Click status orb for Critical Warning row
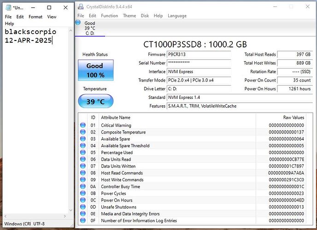317x230 pixels. [x=83, y=125]
